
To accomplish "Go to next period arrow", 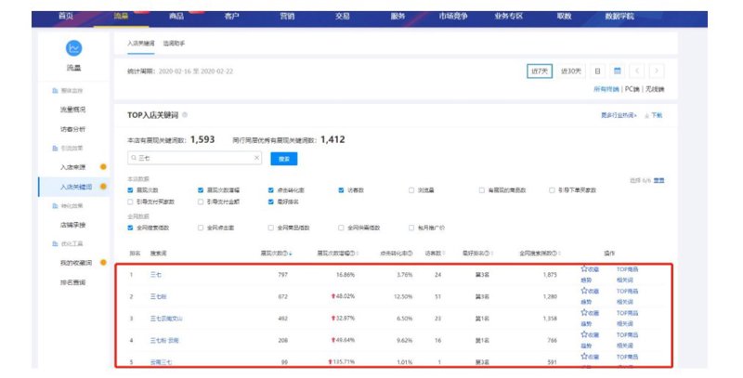I will click(657, 72).
